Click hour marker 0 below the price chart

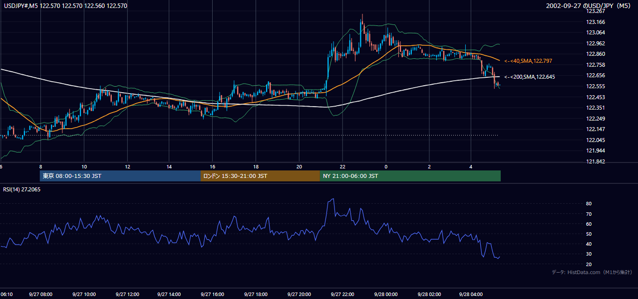[386, 166]
